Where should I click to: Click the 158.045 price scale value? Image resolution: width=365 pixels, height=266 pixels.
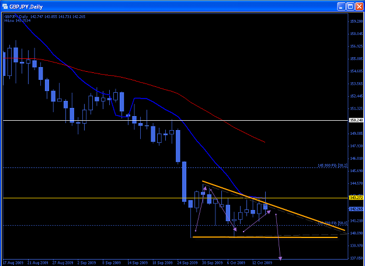[x=356, y=34]
